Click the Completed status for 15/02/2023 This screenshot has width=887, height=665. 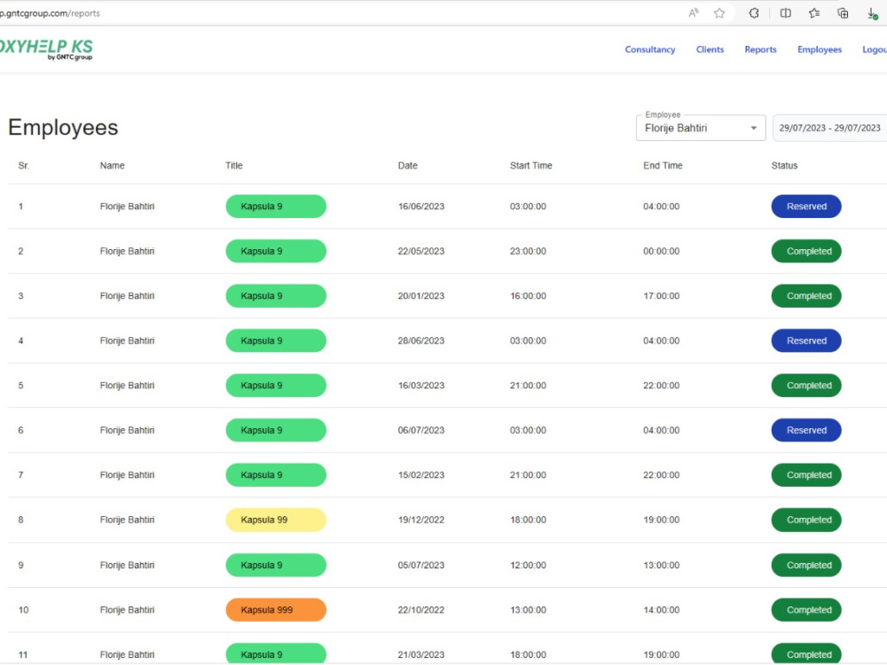[x=806, y=475]
